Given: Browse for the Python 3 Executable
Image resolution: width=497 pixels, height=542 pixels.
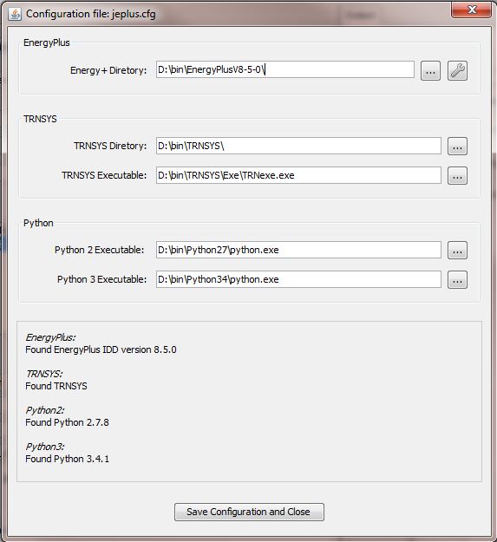Looking at the screenshot, I should pos(457,279).
